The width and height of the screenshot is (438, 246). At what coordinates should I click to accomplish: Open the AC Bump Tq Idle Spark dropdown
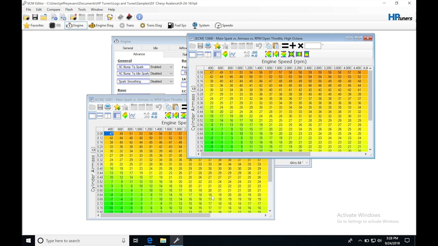162,73
